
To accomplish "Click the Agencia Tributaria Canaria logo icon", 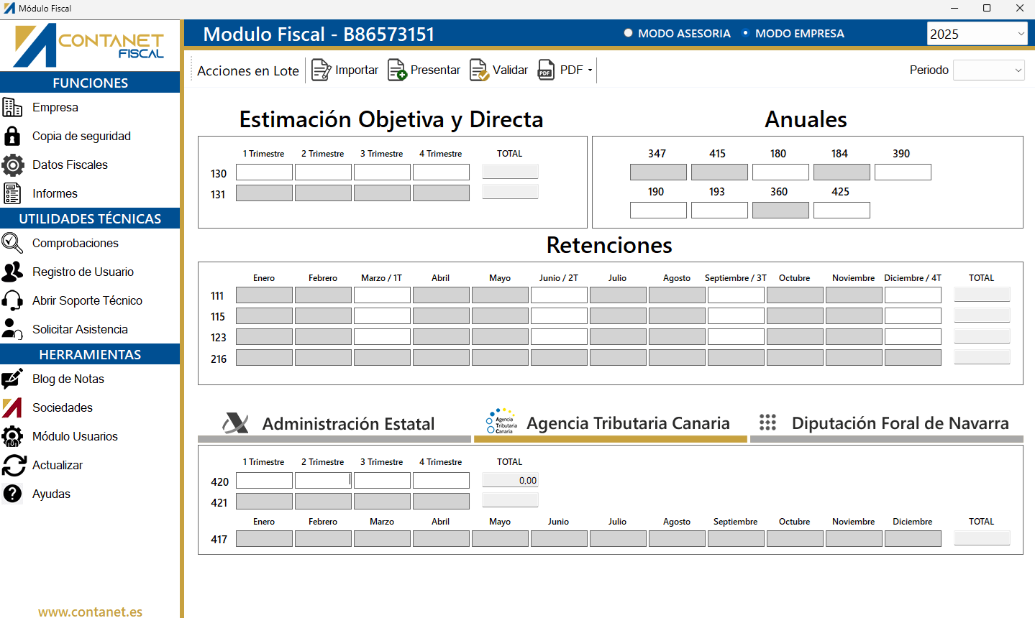I will pos(502,421).
